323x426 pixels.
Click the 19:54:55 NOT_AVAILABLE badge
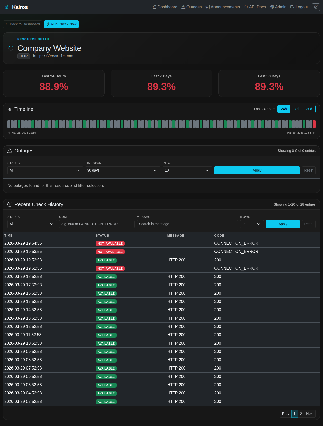pos(110,244)
